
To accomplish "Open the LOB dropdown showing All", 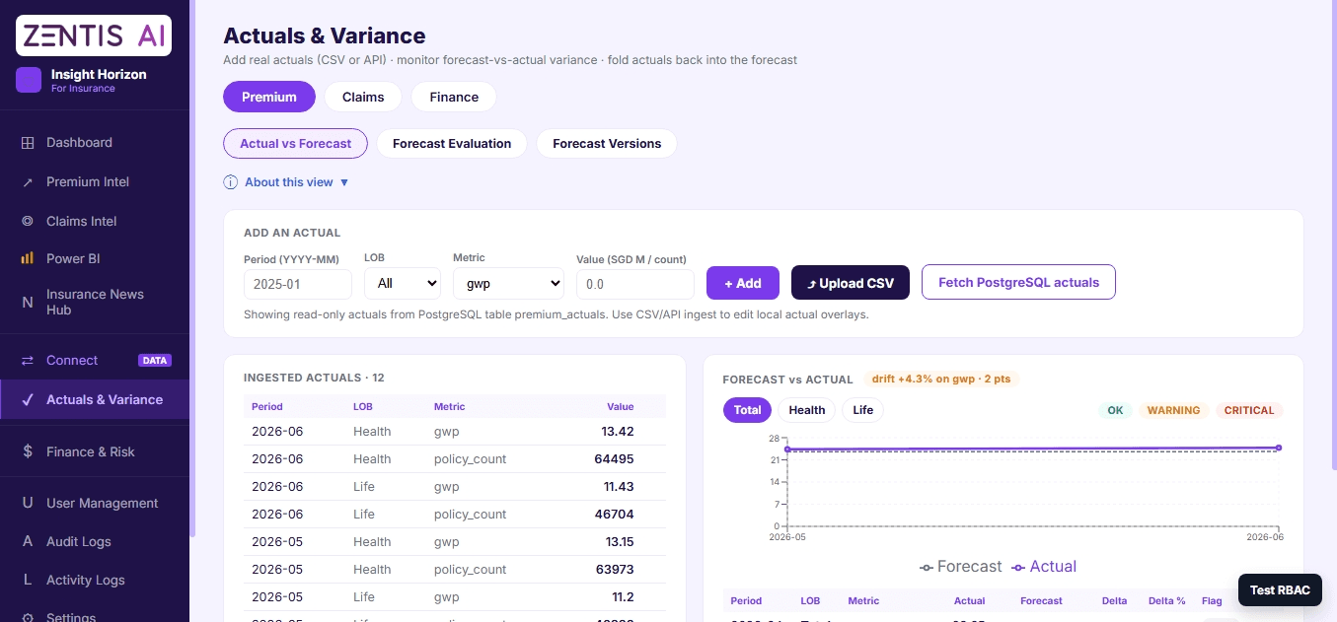I will pyautogui.click(x=403, y=283).
